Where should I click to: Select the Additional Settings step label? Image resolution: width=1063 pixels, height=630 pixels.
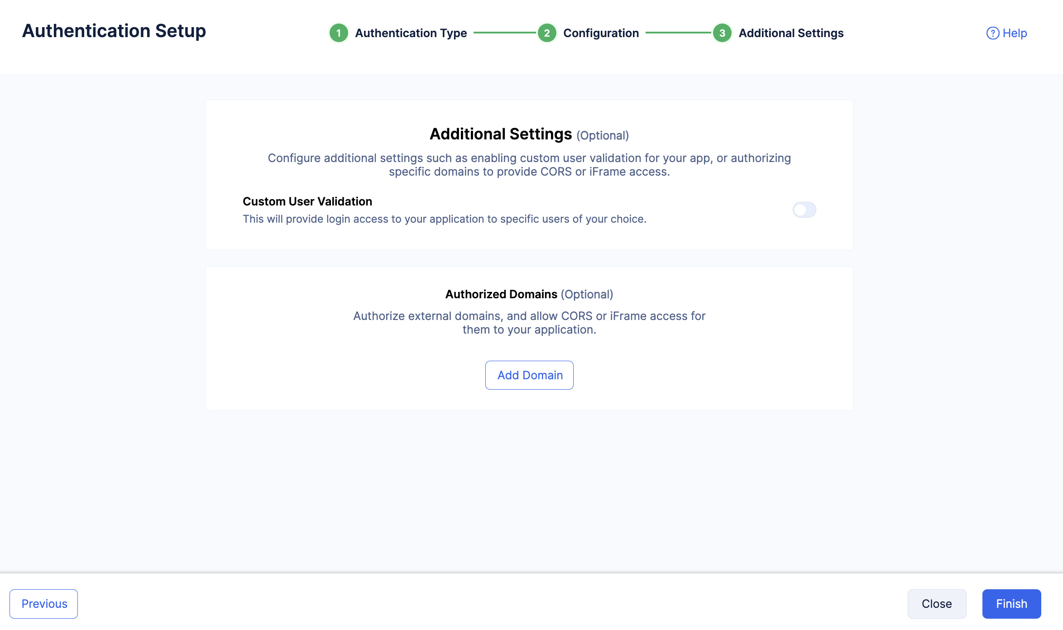(x=791, y=33)
